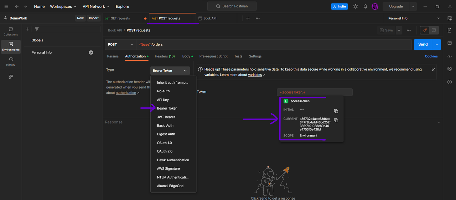Select JWT Bearer auth type

click(x=173, y=117)
